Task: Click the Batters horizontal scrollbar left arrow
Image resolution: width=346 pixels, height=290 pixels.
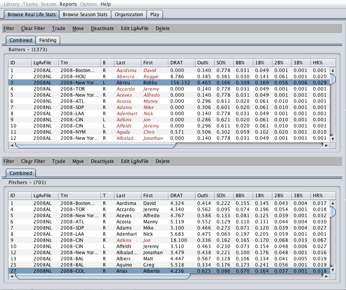Action: tap(12, 145)
